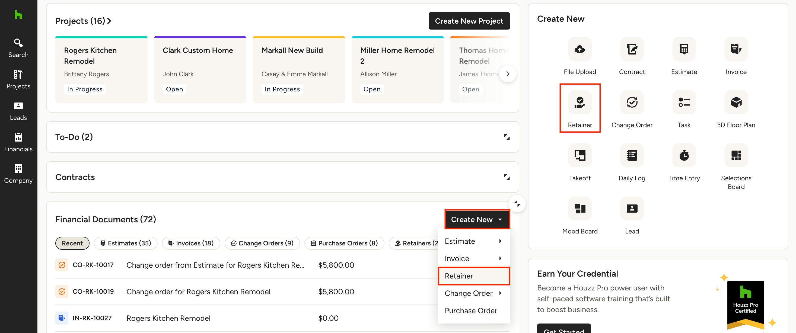Expand the To-Do section
Viewport: 796px width, 333px height.
507,137
